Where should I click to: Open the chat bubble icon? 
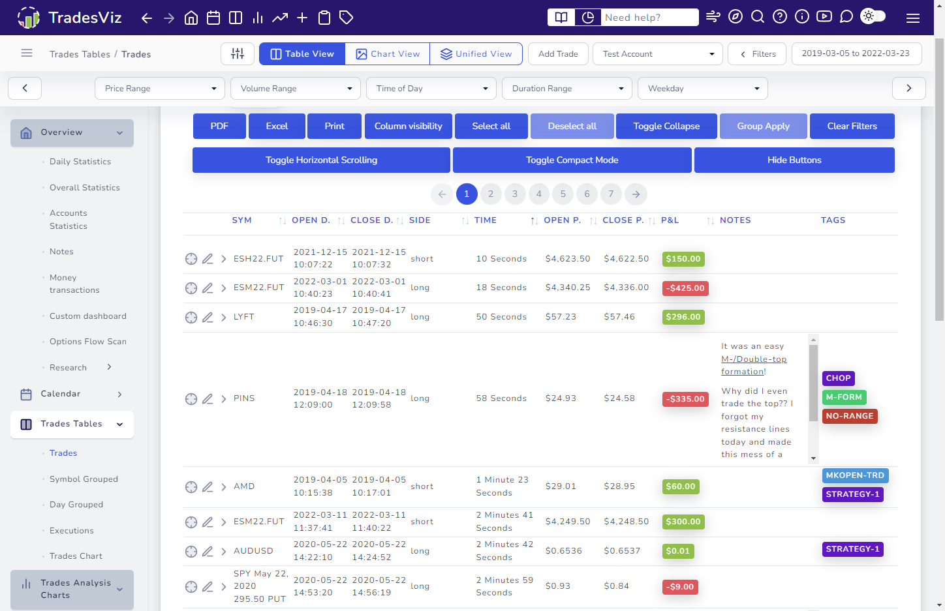846,16
